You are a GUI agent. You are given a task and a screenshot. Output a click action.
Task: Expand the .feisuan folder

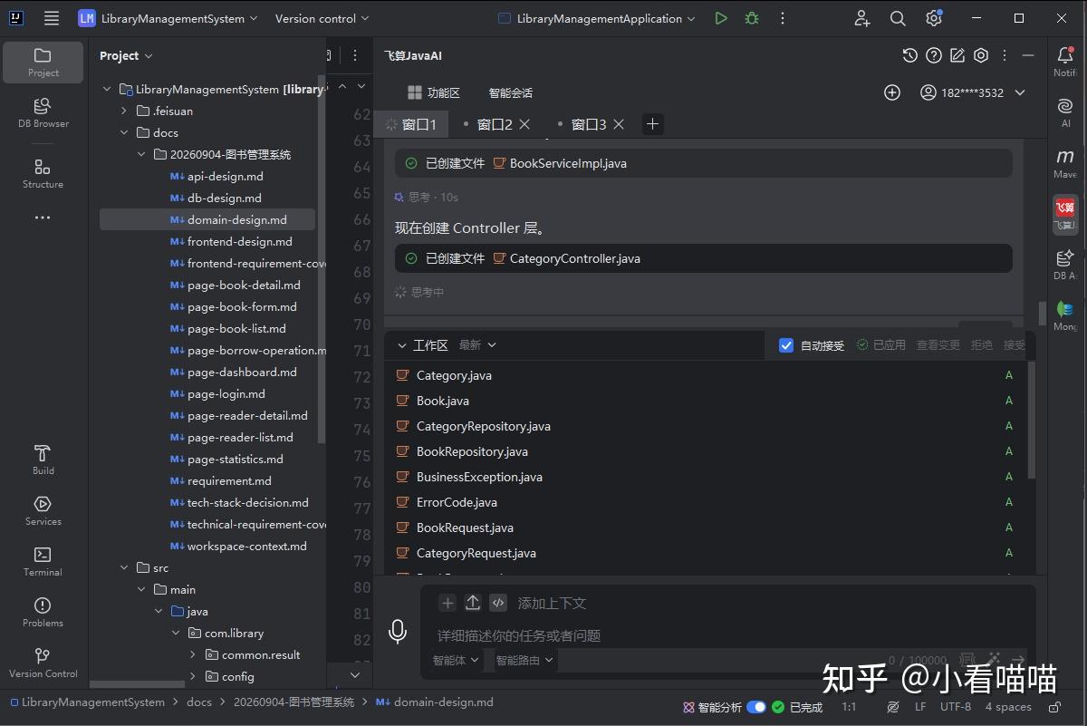click(x=125, y=111)
